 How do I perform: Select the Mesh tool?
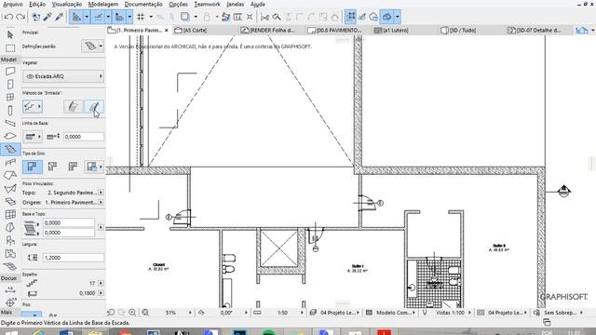[x=10, y=266]
